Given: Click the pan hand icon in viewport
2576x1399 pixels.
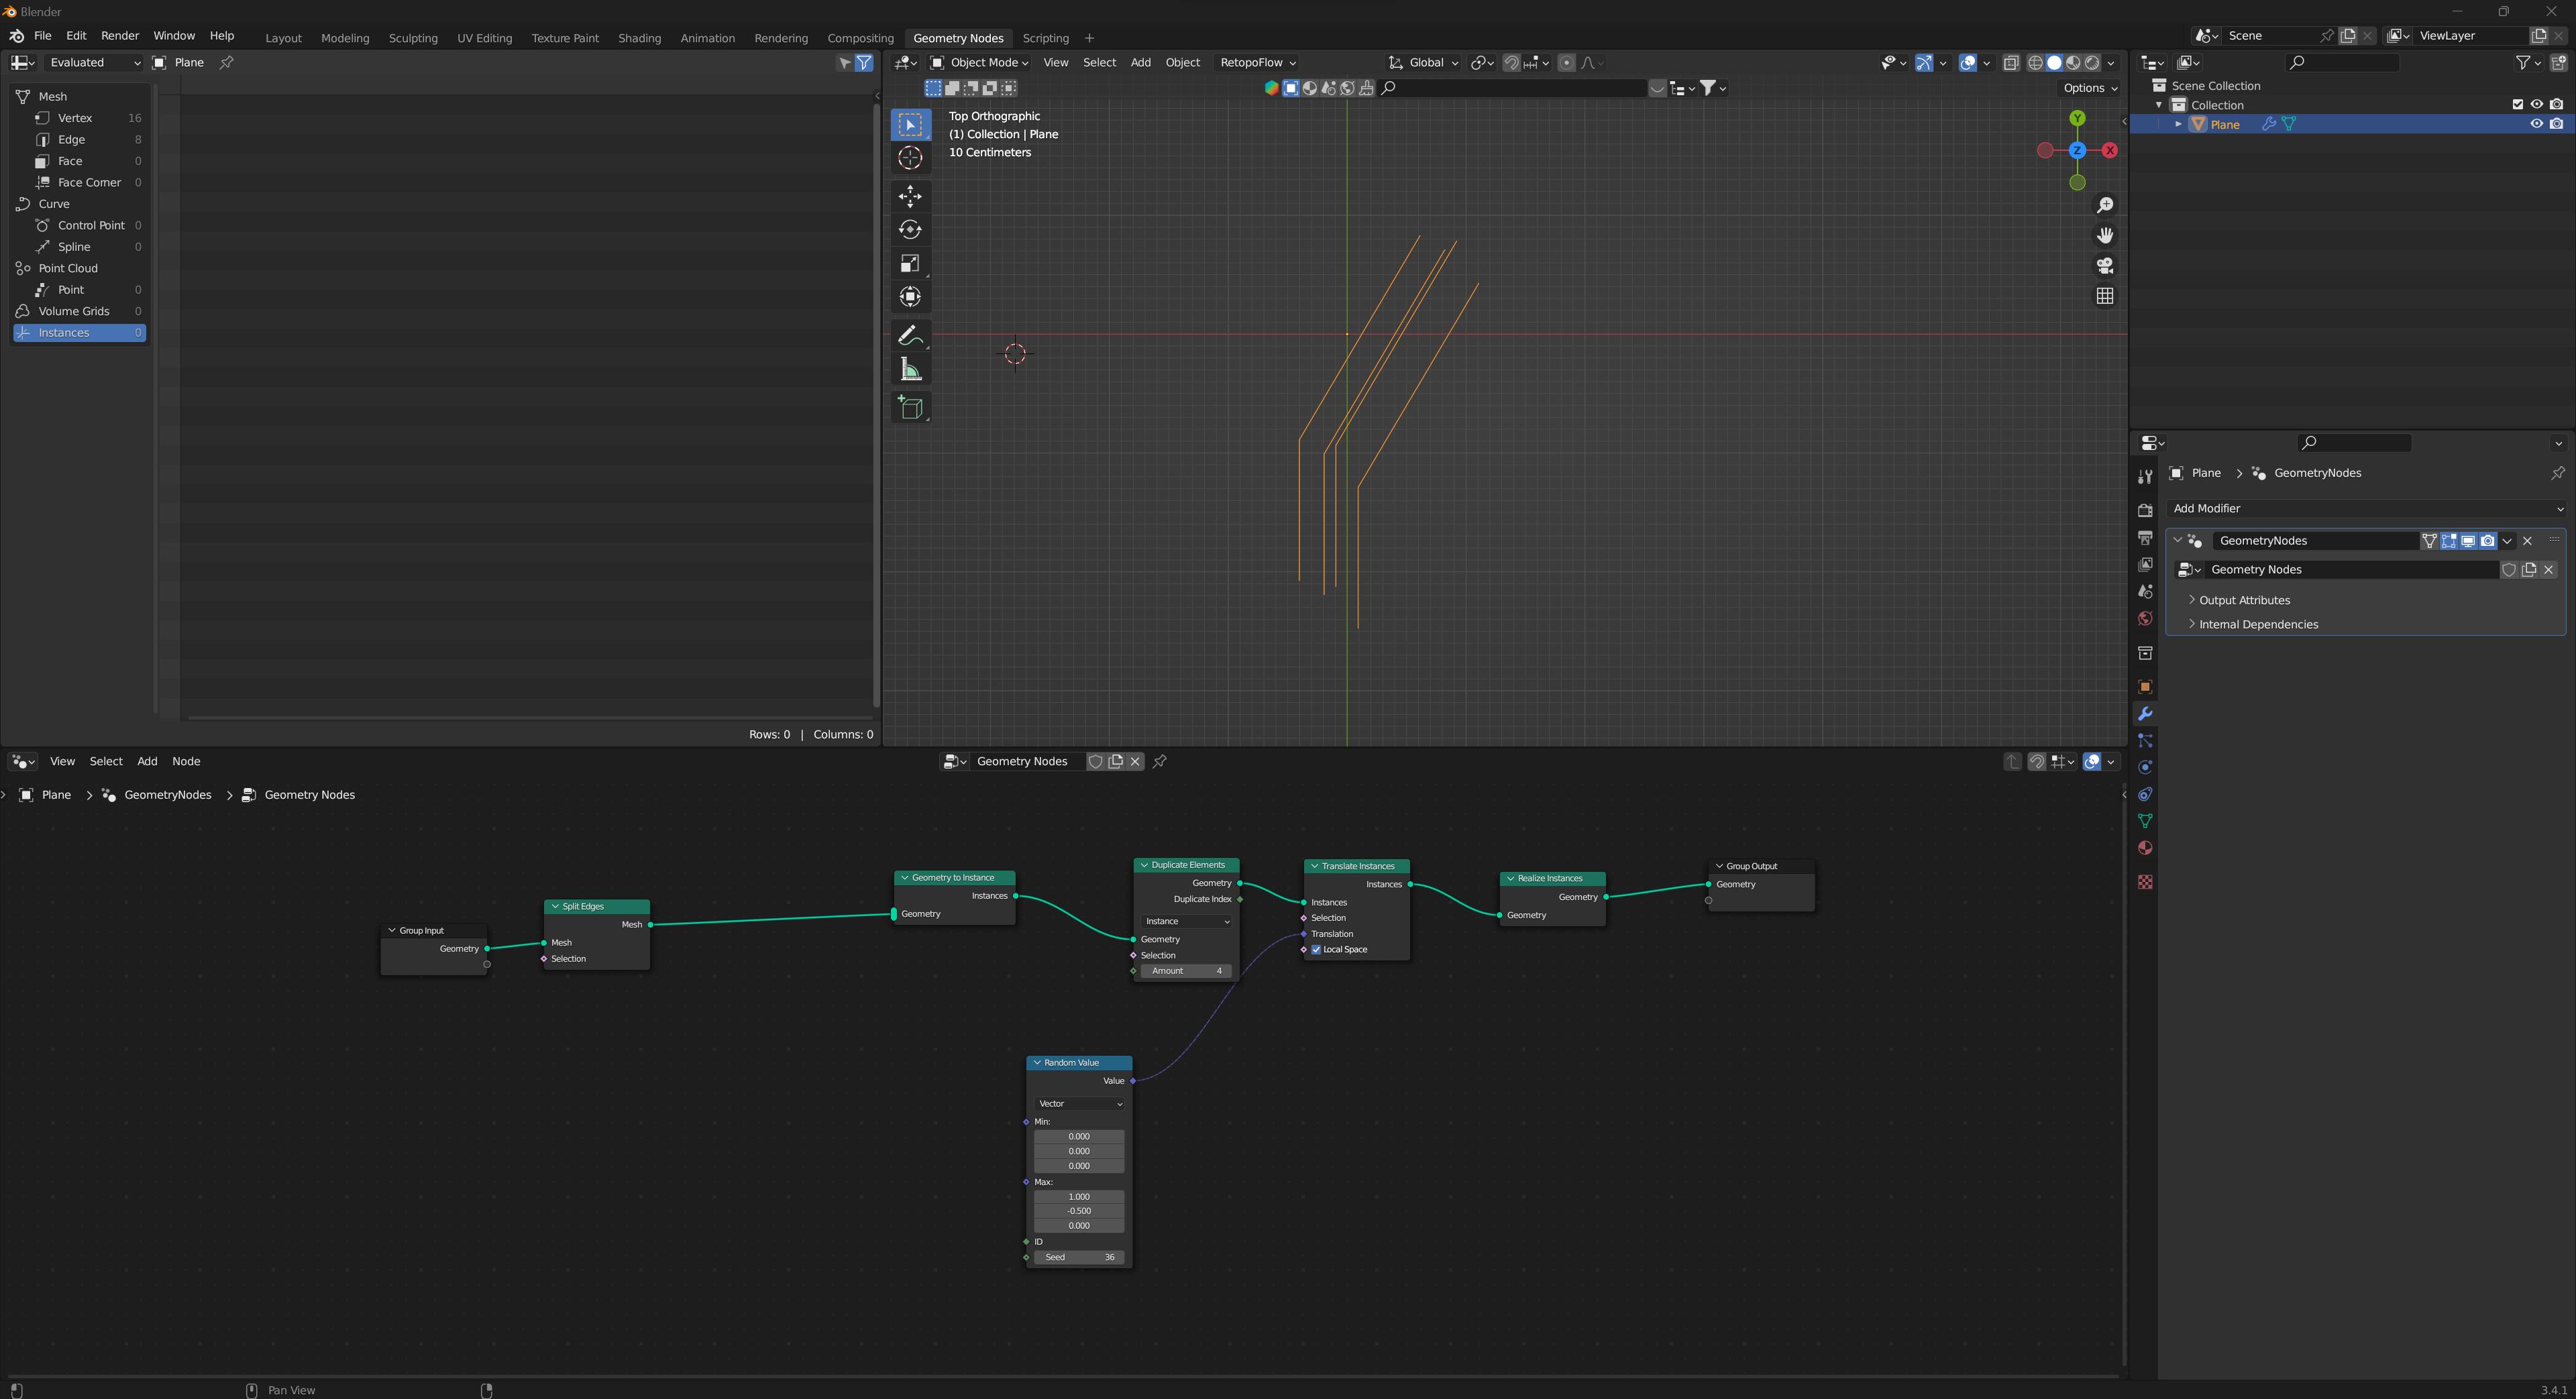Looking at the screenshot, I should point(2105,235).
